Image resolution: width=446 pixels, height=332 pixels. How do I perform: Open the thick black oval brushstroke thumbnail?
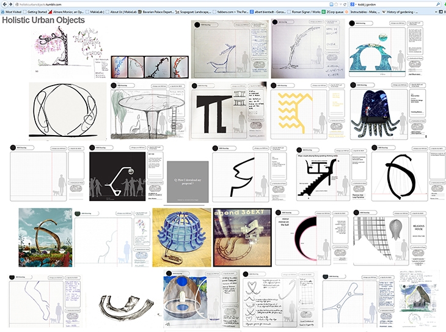point(408,173)
